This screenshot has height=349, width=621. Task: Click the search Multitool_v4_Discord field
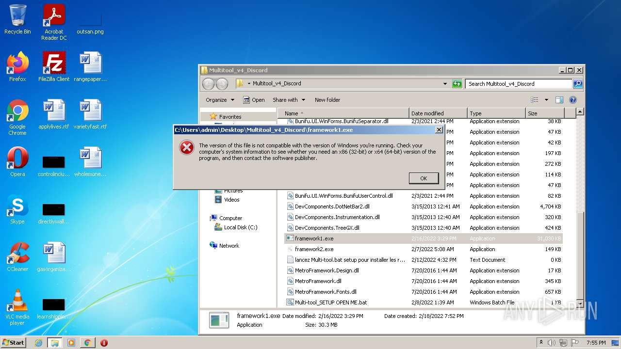pos(519,84)
